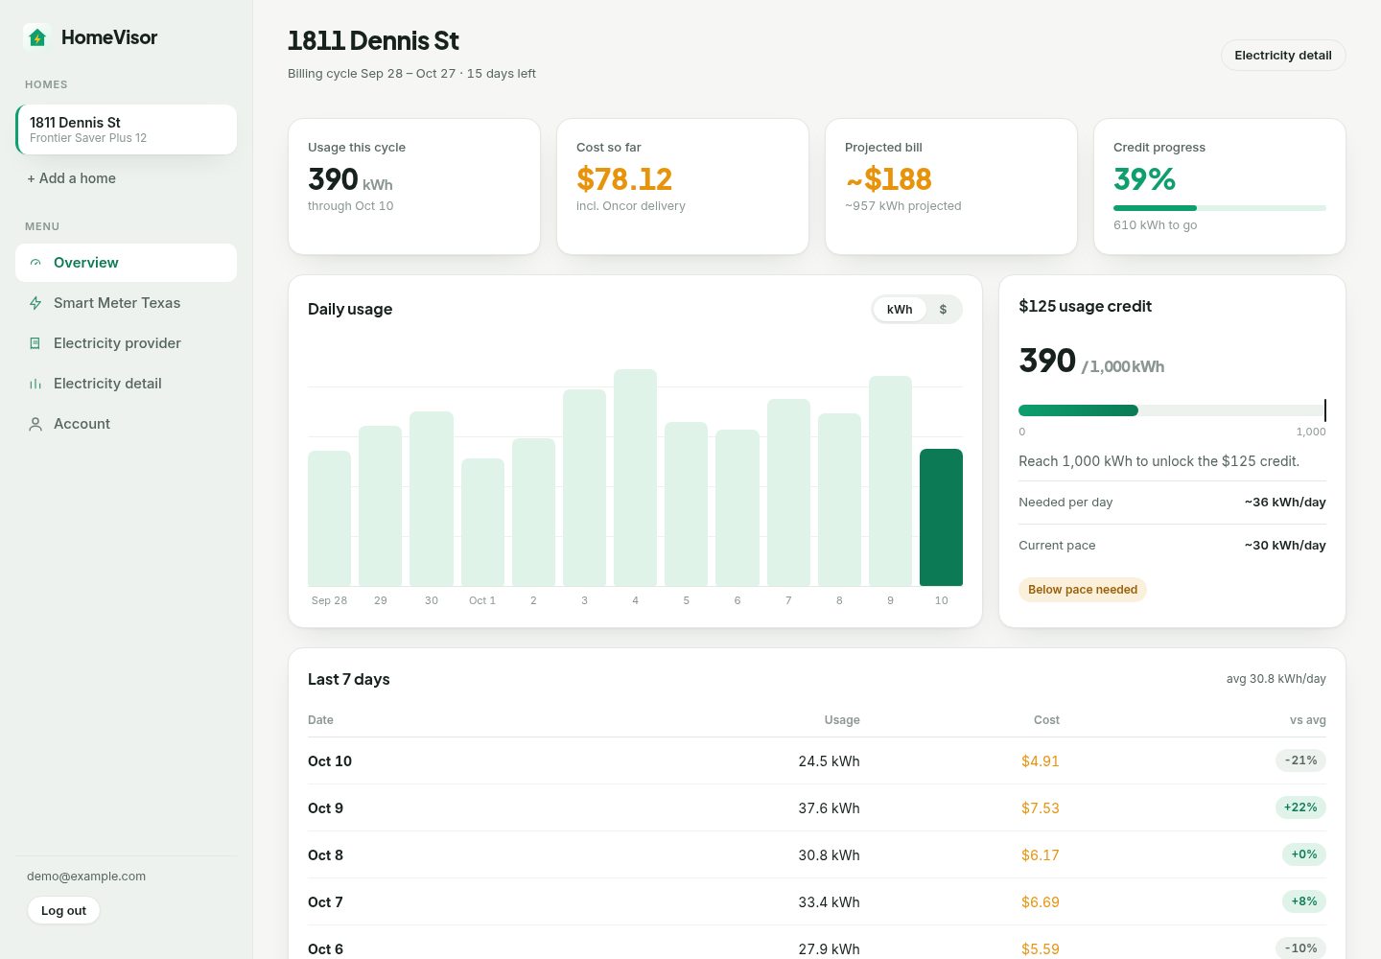The width and height of the screenshot is (1381, 959).
Task: Click the Oct 10 row date cell
Action: (330, 761)
